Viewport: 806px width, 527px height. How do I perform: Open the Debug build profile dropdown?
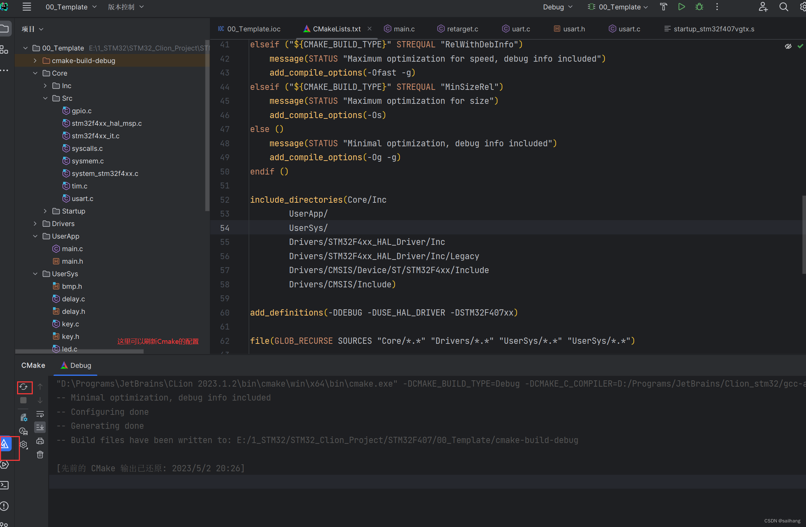(557, 7)
